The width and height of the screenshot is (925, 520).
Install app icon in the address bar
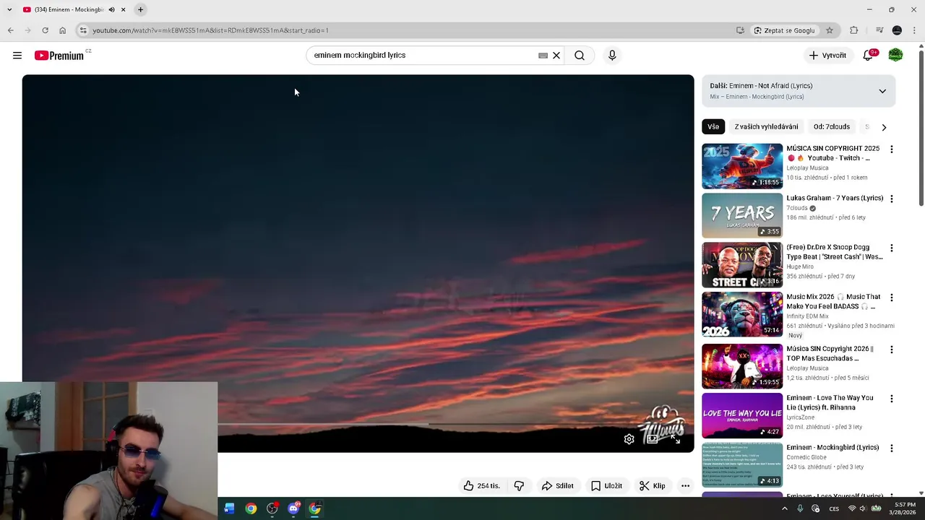click(740, 30)
